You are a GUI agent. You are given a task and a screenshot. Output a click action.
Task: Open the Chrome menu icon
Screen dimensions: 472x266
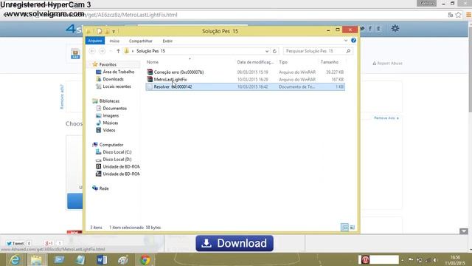tap(468, 15)
